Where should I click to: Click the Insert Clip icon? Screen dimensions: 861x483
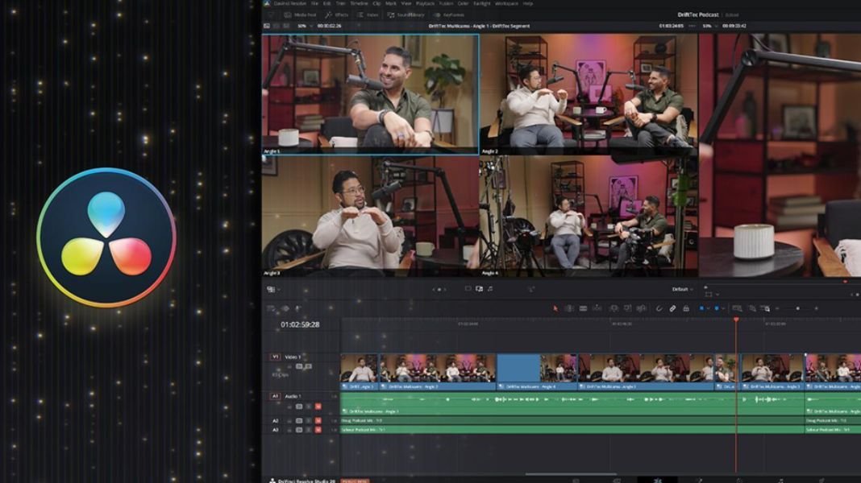pos(614,308)
